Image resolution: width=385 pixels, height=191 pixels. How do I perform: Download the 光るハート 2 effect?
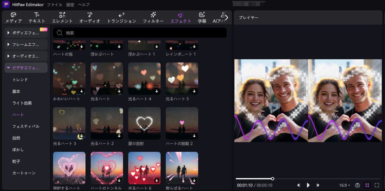[119, 136]
